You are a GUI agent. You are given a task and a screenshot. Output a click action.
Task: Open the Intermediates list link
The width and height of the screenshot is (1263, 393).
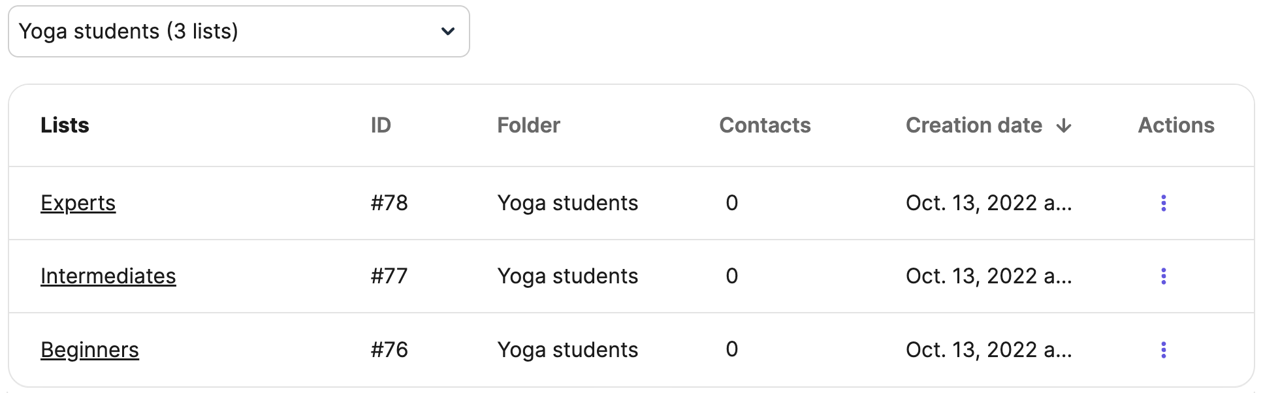(x=108, y=276)
